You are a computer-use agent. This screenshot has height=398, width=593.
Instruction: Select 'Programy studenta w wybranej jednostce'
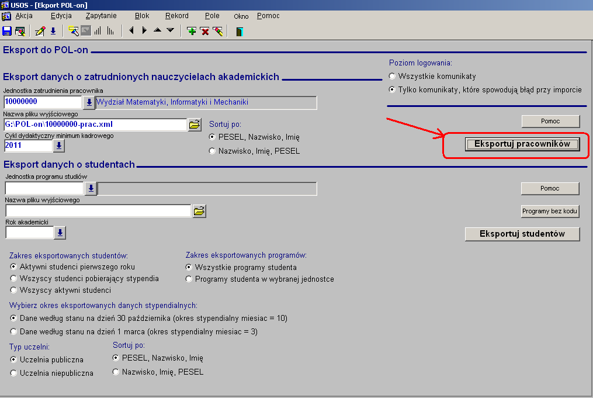pyautogui.click(x=189, y=279)
